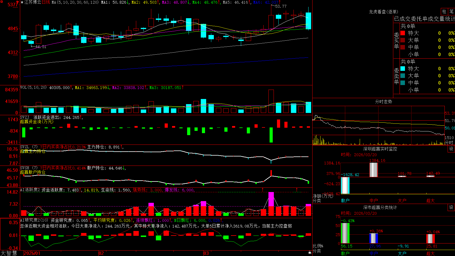
Task: Click the 44.51 low price annotation
Action: [41, 47]
